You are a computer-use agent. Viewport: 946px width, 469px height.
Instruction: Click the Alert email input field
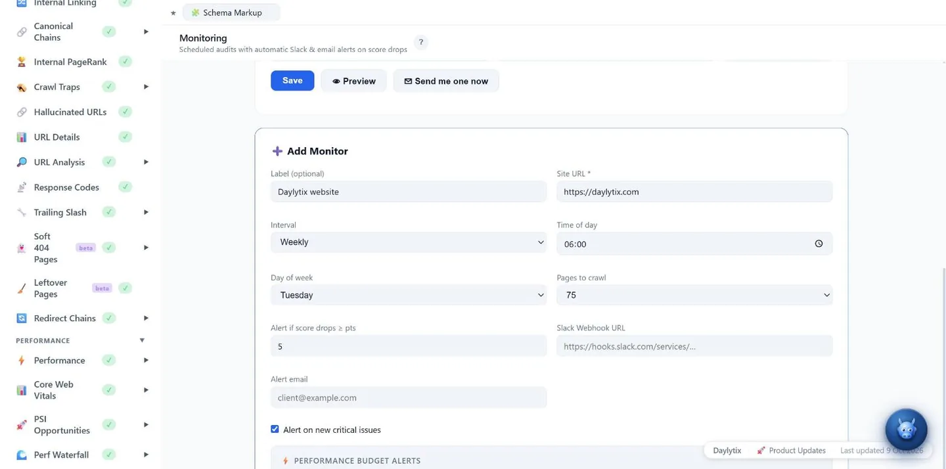pos(409,397)
